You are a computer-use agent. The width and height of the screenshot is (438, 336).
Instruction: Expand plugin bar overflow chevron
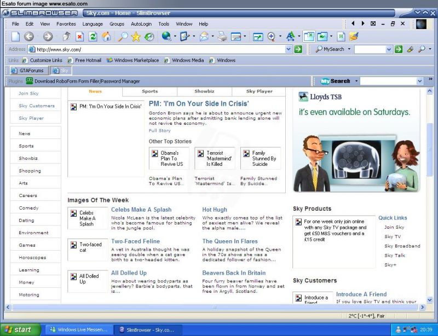click(x=430, y=79)
